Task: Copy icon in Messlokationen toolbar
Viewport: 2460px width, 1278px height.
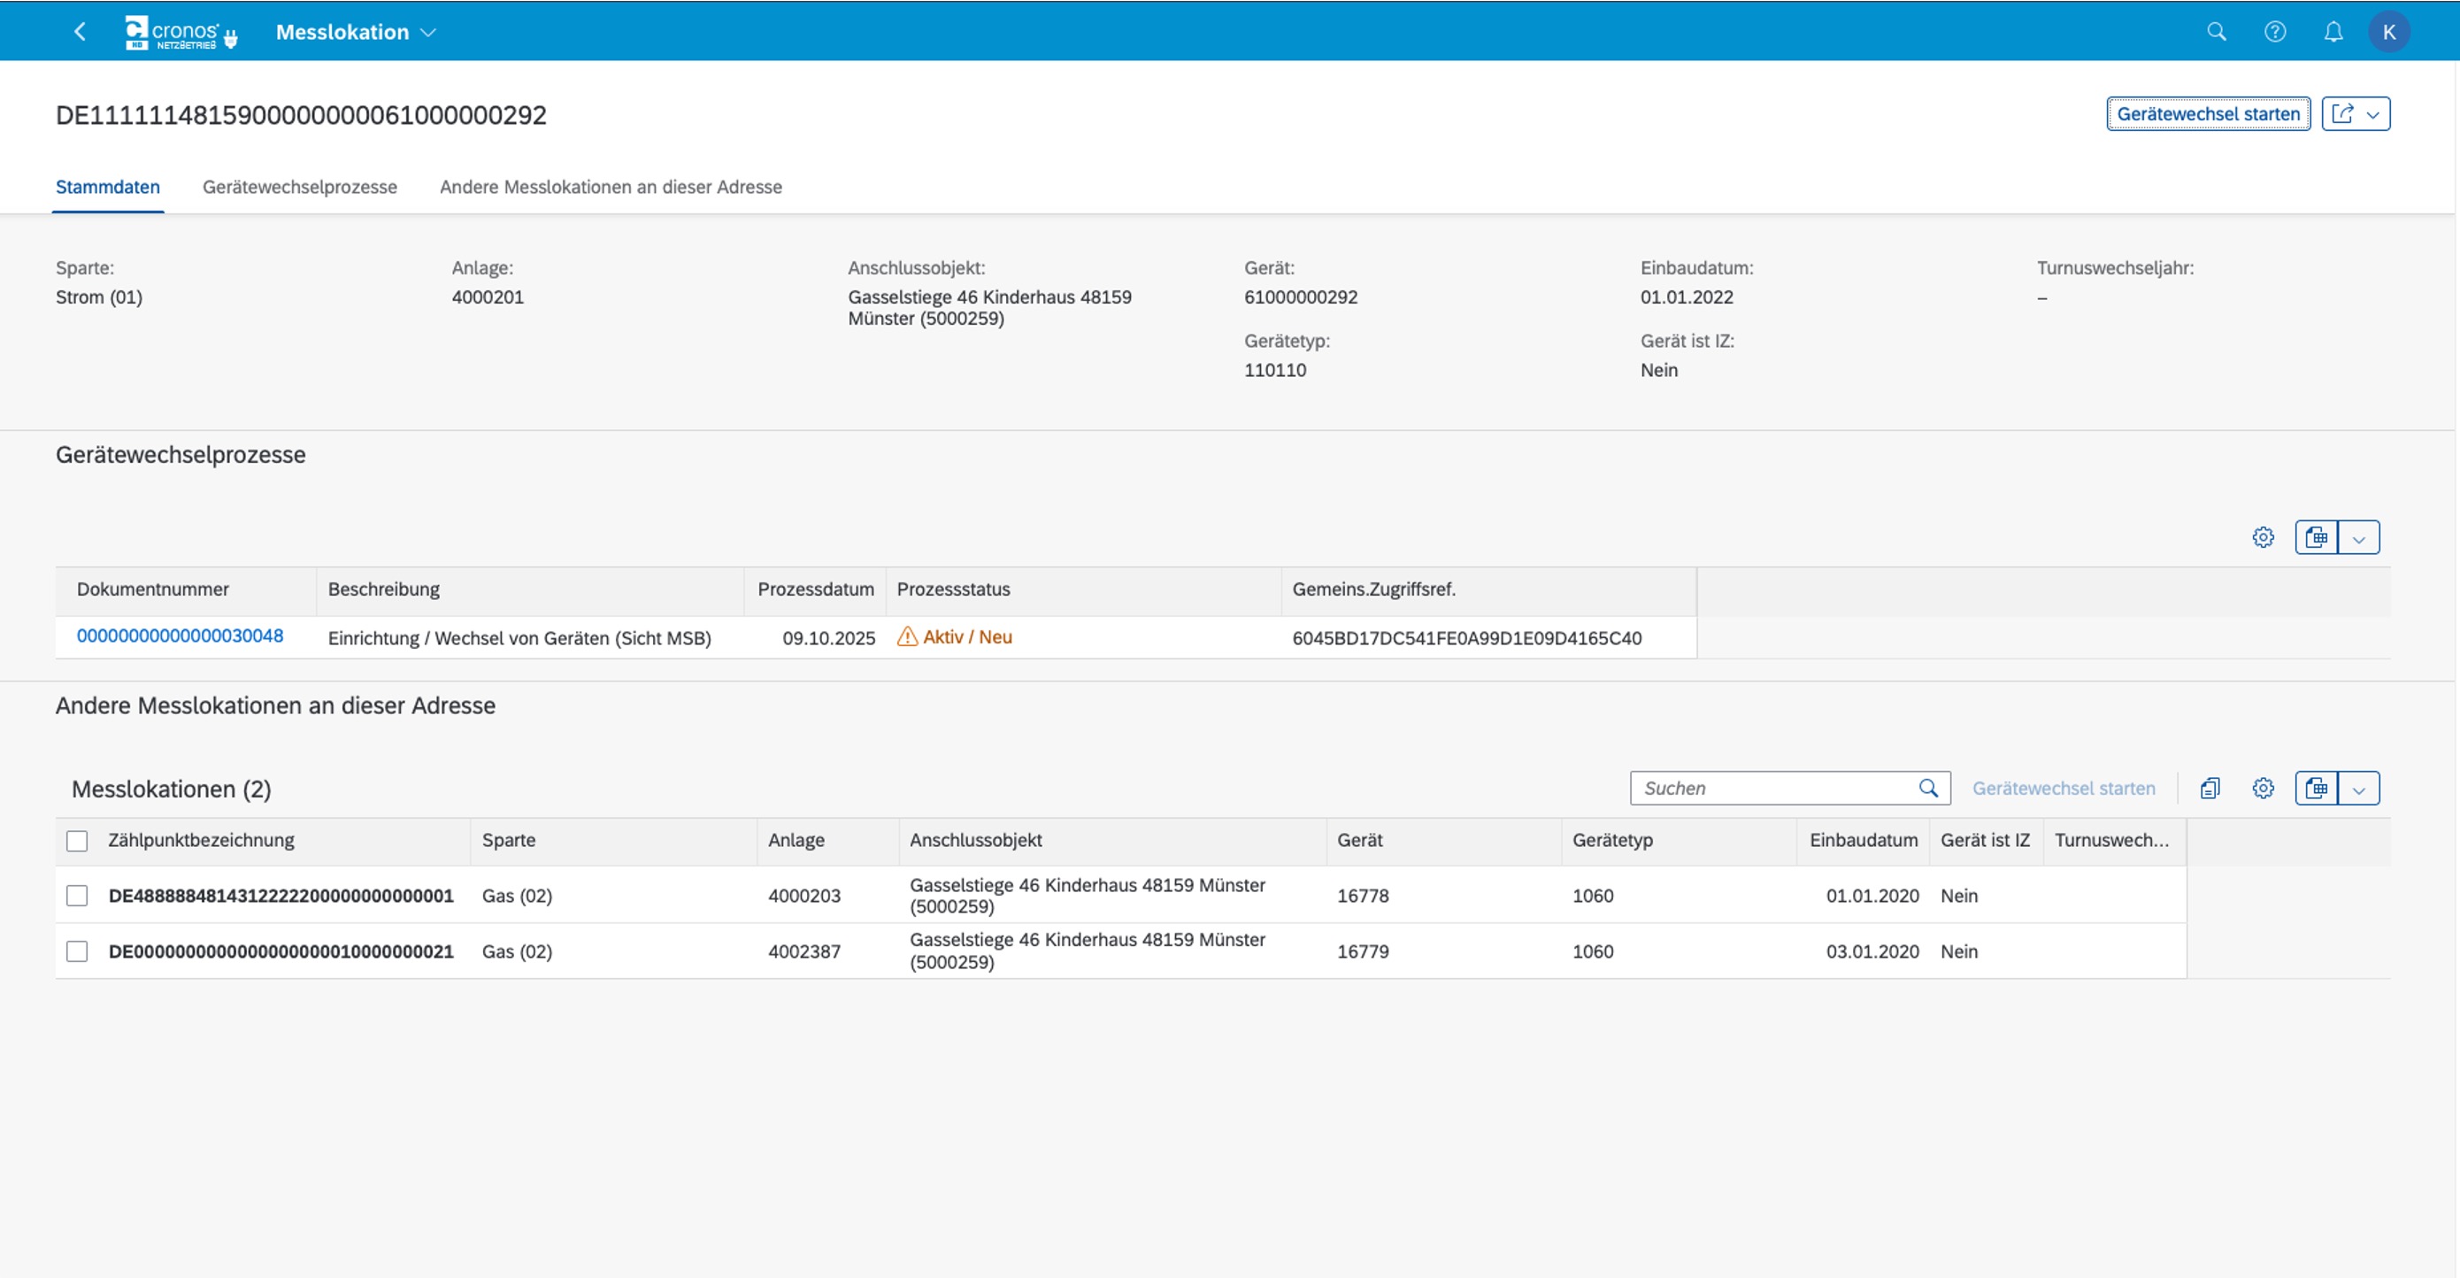Action: [2210, 788]
